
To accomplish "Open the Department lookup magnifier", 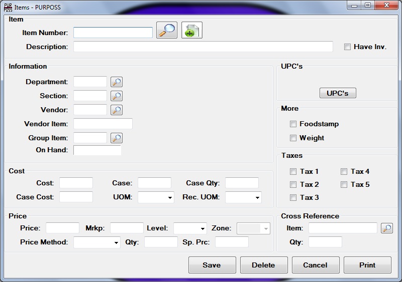I will [117, 82].
